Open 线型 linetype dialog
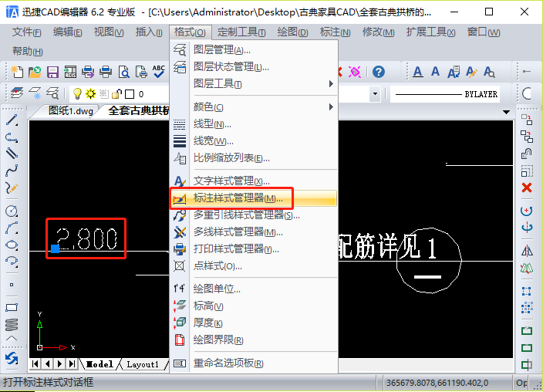The height and width of the screenshot is (392, 543). click(253, 123)
